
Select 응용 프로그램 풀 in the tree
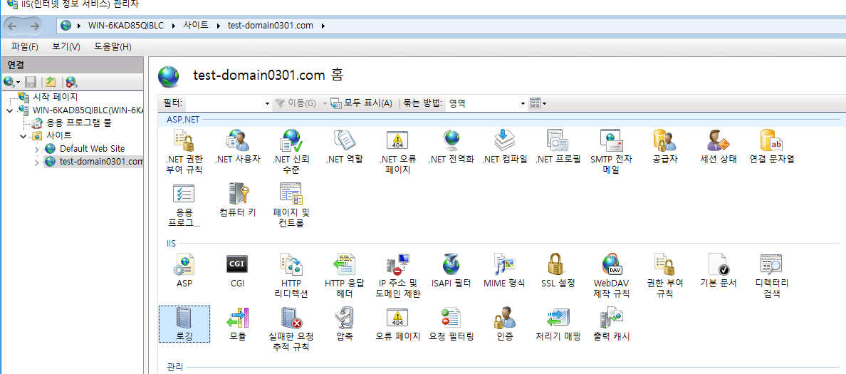pos(79,123)
